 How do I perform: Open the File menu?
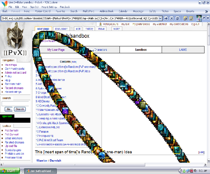point(10,7)
